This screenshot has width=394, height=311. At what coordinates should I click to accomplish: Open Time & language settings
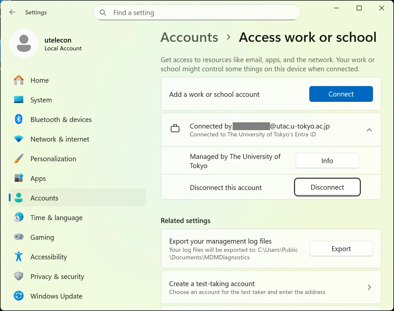pos(56,218)
